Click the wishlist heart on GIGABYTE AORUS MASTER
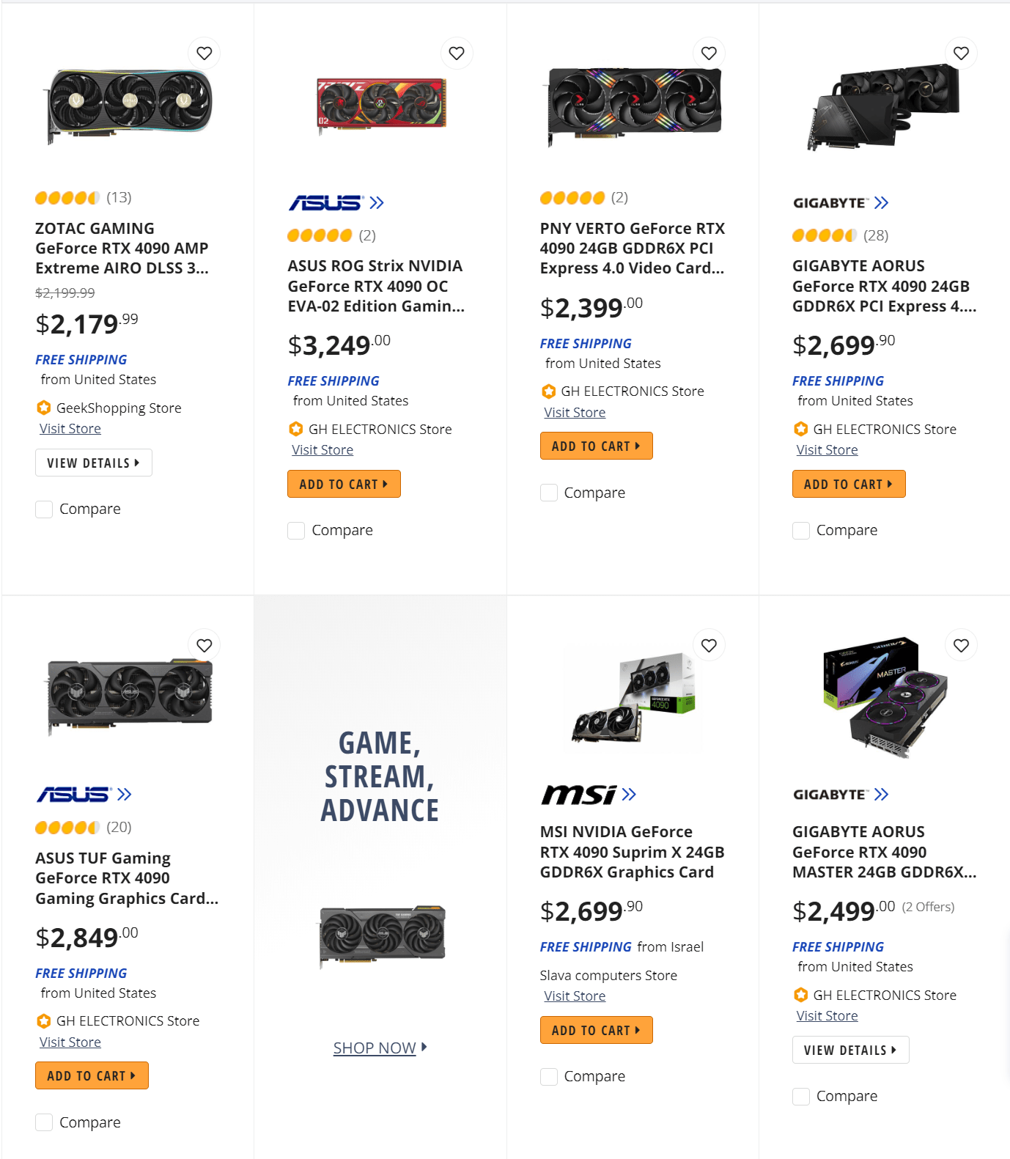 pos(960,645)
